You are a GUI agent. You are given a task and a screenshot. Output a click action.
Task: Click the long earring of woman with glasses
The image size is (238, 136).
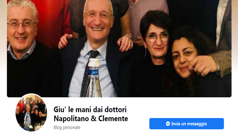click(x=146, y=52)
